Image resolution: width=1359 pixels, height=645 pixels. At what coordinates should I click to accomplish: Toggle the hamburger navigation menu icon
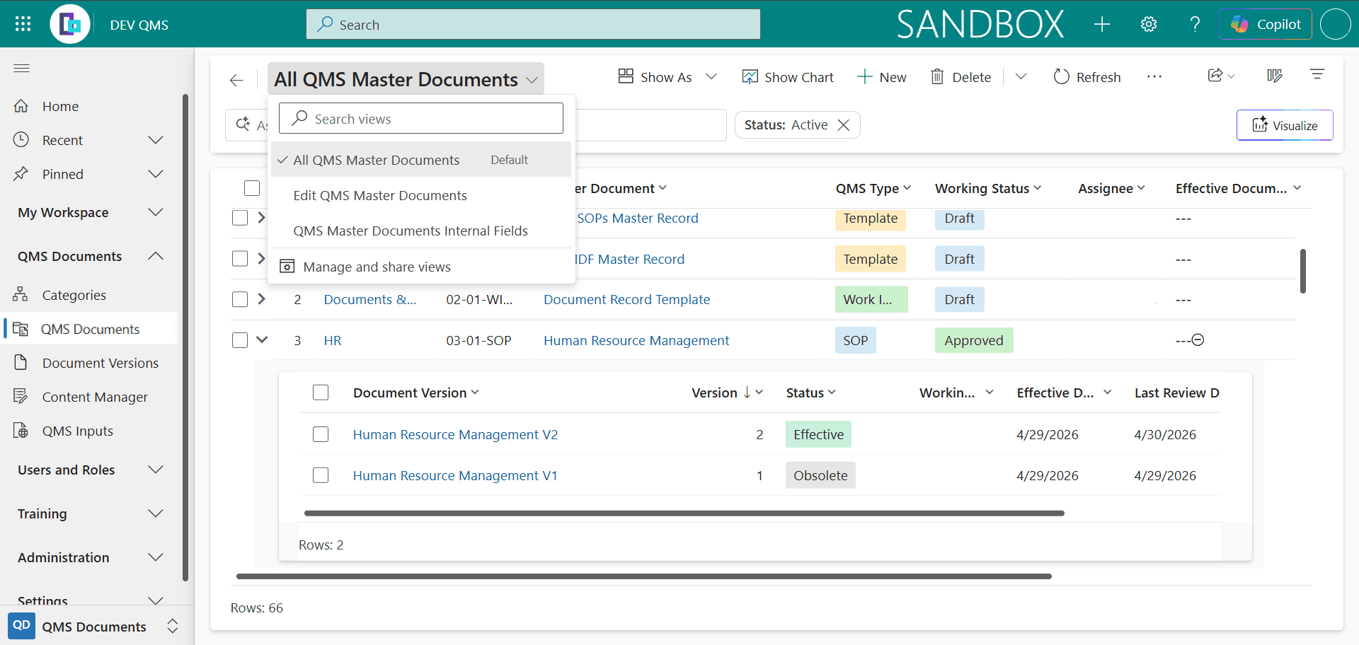tap(22, 68)
